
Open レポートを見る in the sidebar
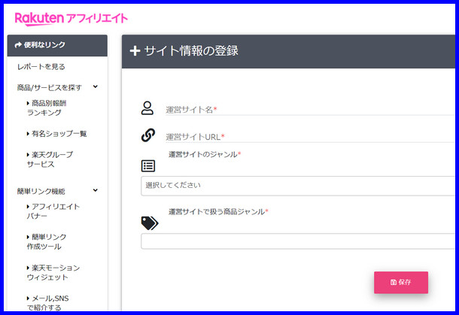click(x=41, y=67)
